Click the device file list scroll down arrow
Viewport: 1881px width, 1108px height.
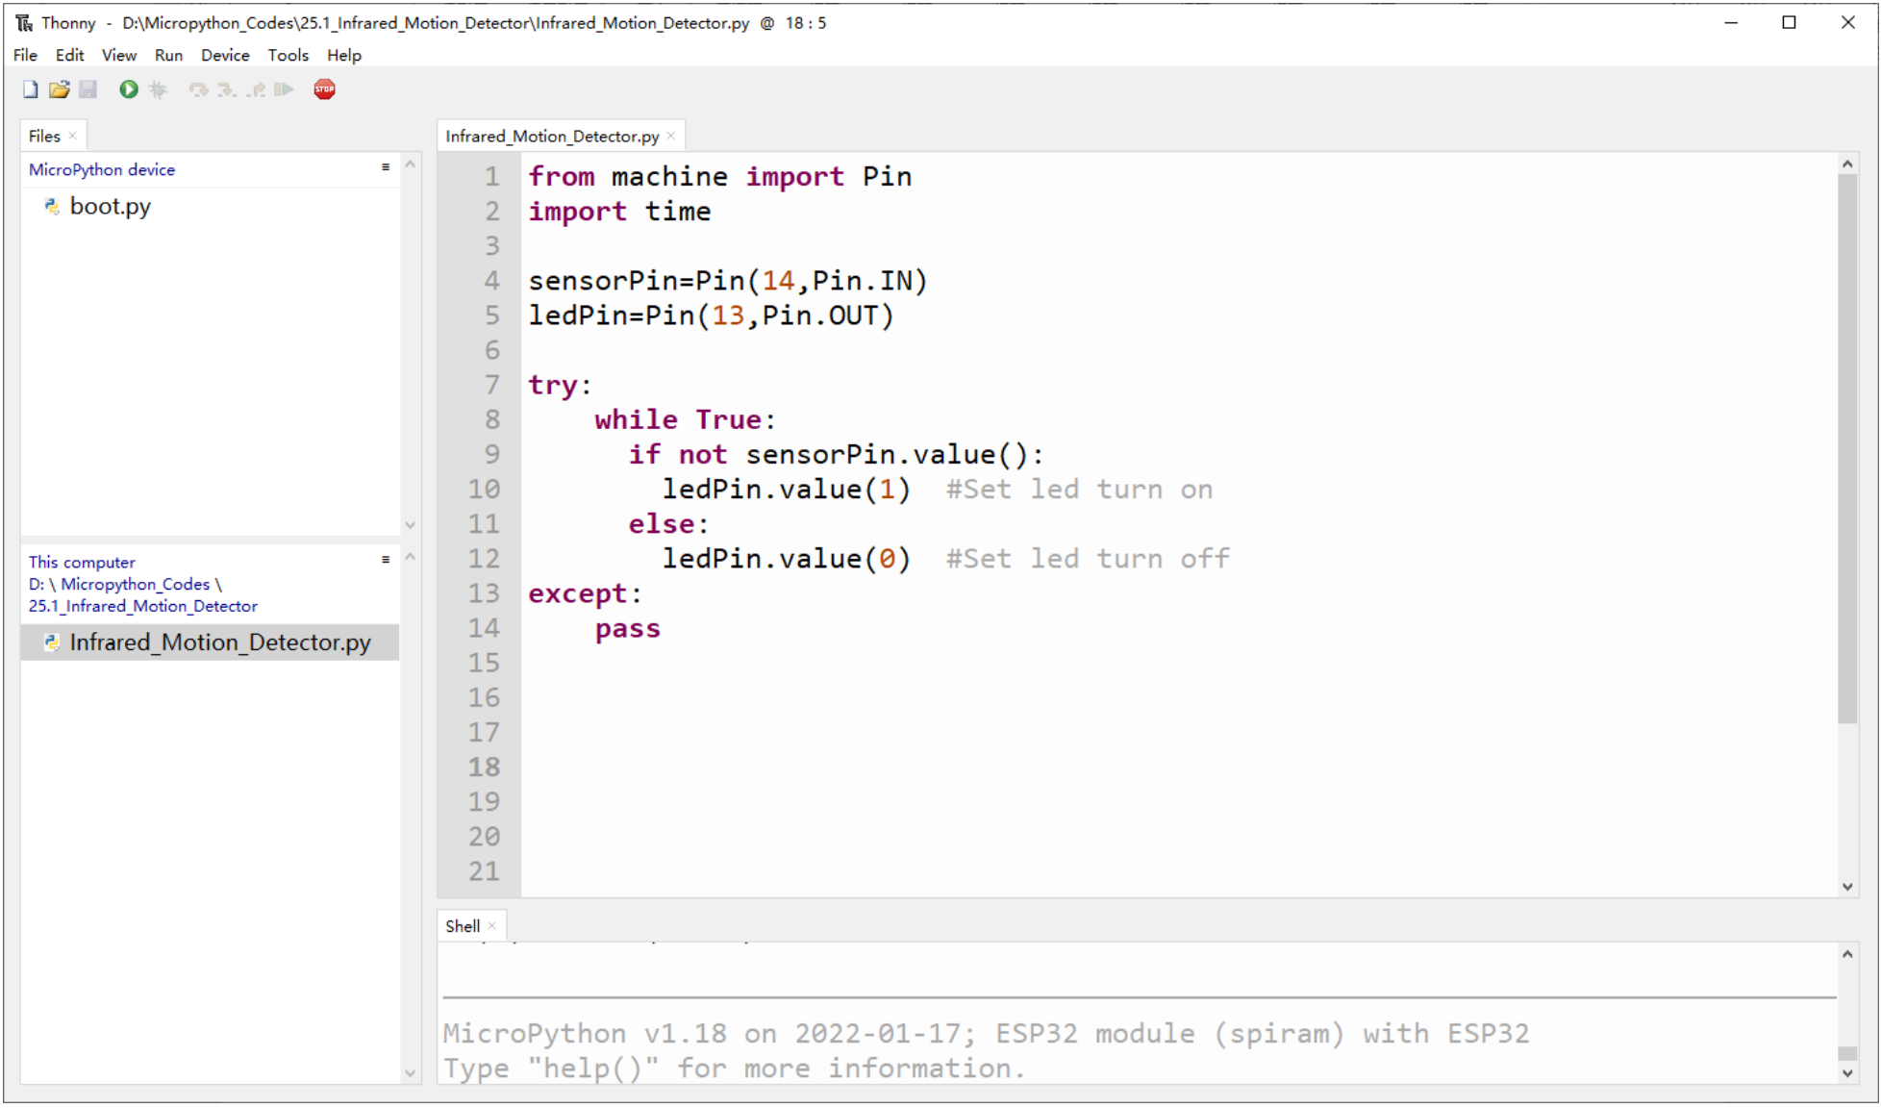pyautogui.click(x=411, y=525)
